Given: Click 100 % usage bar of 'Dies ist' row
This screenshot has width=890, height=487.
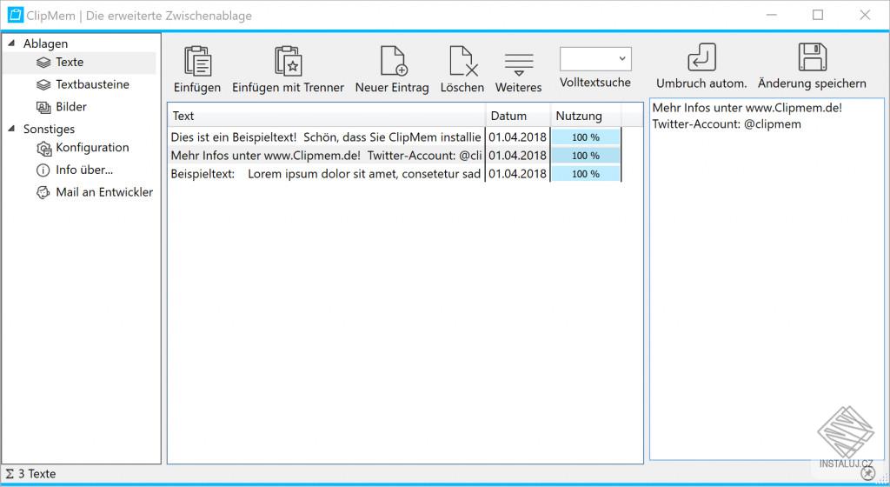Looking at the screenshot, I should [586, 137].
